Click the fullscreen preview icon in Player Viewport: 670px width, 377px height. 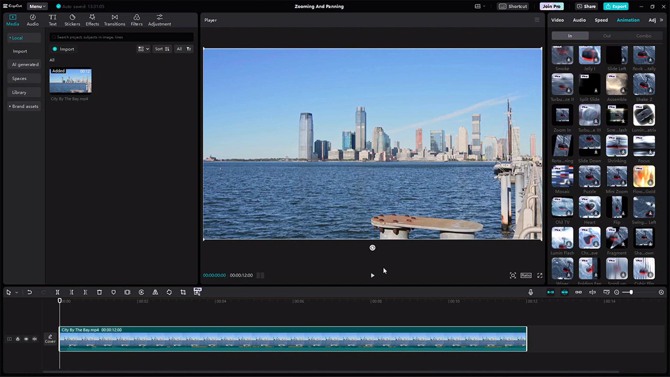tap(540, 275)
